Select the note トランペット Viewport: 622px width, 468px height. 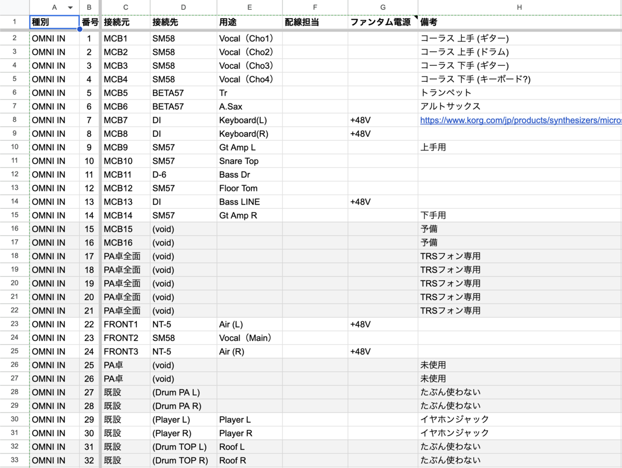click(520, 93)
